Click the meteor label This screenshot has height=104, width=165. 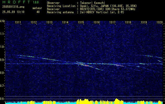click(37, 8)
